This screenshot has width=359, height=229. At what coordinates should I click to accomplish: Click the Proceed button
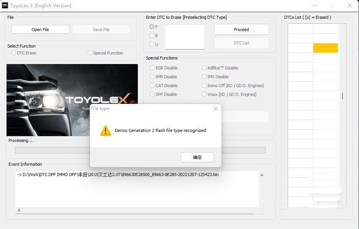[x=242, y=30]
